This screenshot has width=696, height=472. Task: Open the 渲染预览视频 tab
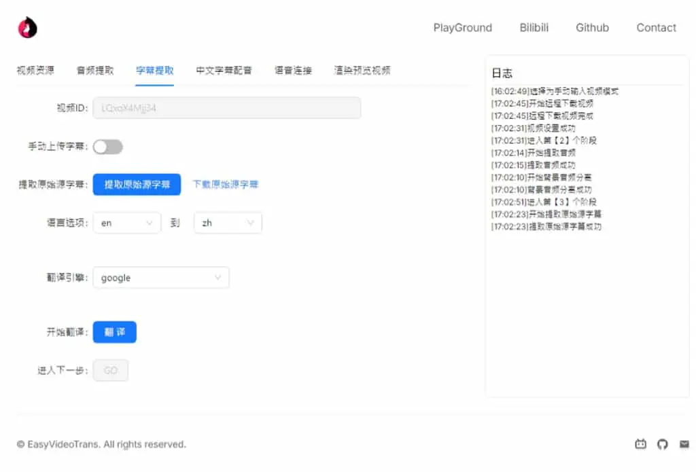pos(362,70)
